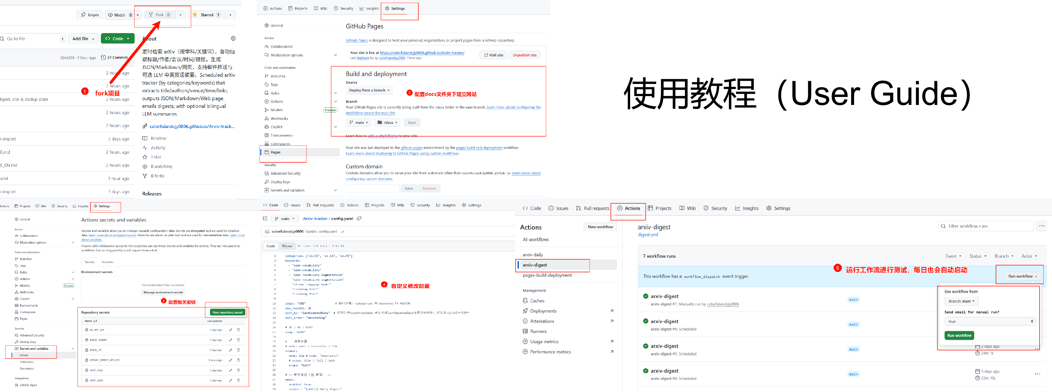The image size is (1052, 392).
Task: Edit the OPENAI_COMPAT_API_KEY secret via its pencil icon
Action: pyautogui.click(x=230, y=360)
